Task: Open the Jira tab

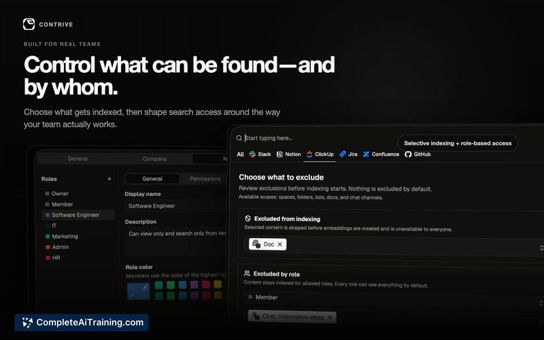Action: point(348,154)
